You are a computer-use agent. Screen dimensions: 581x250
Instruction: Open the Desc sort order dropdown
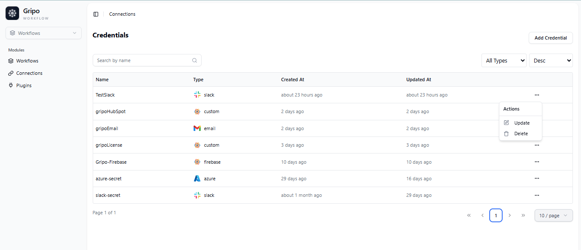click(551, 60)
